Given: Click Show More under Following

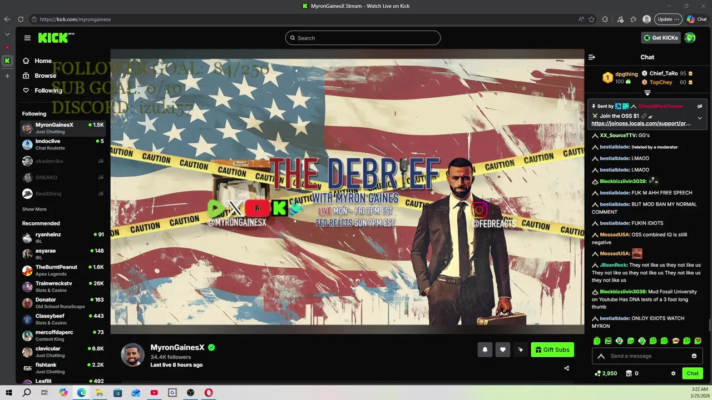Looking at the screenshot, I should click(34, 209).
